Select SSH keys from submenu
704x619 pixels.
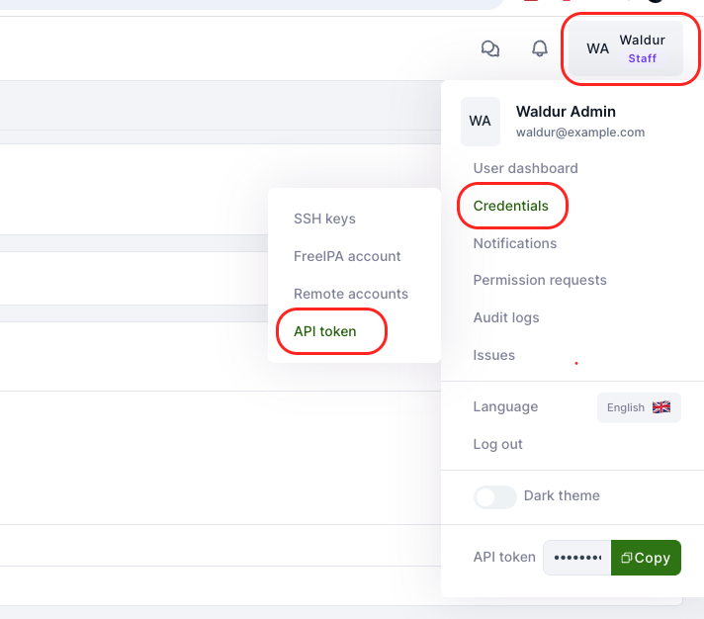click(x=324, y=219)
